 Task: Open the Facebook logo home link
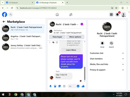point(4,14)
